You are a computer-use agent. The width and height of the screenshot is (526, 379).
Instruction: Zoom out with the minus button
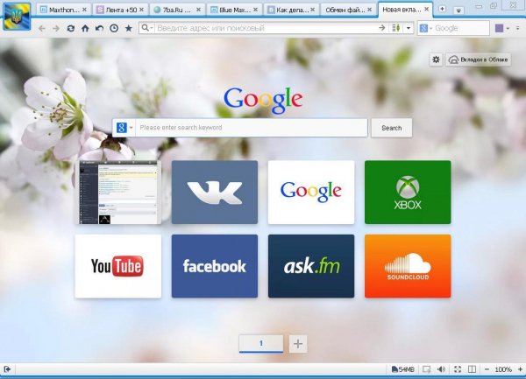487,369
